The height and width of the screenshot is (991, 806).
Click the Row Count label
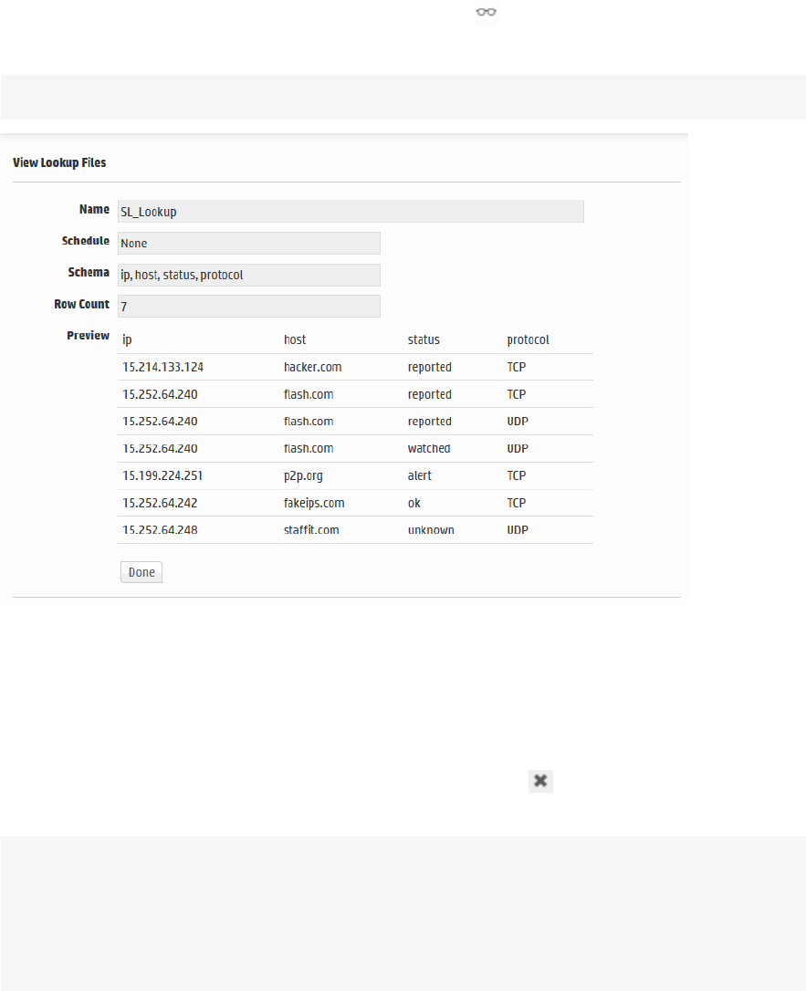[81, 304]
